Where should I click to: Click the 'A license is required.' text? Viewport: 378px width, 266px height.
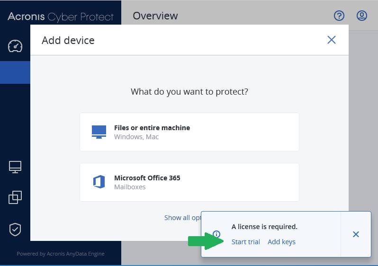click(264, 227)
